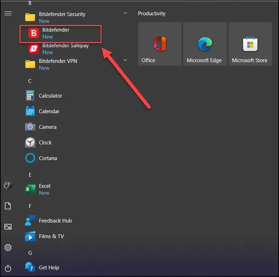The width and height of the screenshot is (279, 277).
Task: Select the Clock text label
Action: coord(45,143)
